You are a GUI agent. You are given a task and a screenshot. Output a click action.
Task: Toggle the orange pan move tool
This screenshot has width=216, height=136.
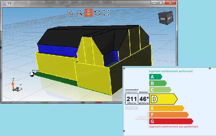88,13
